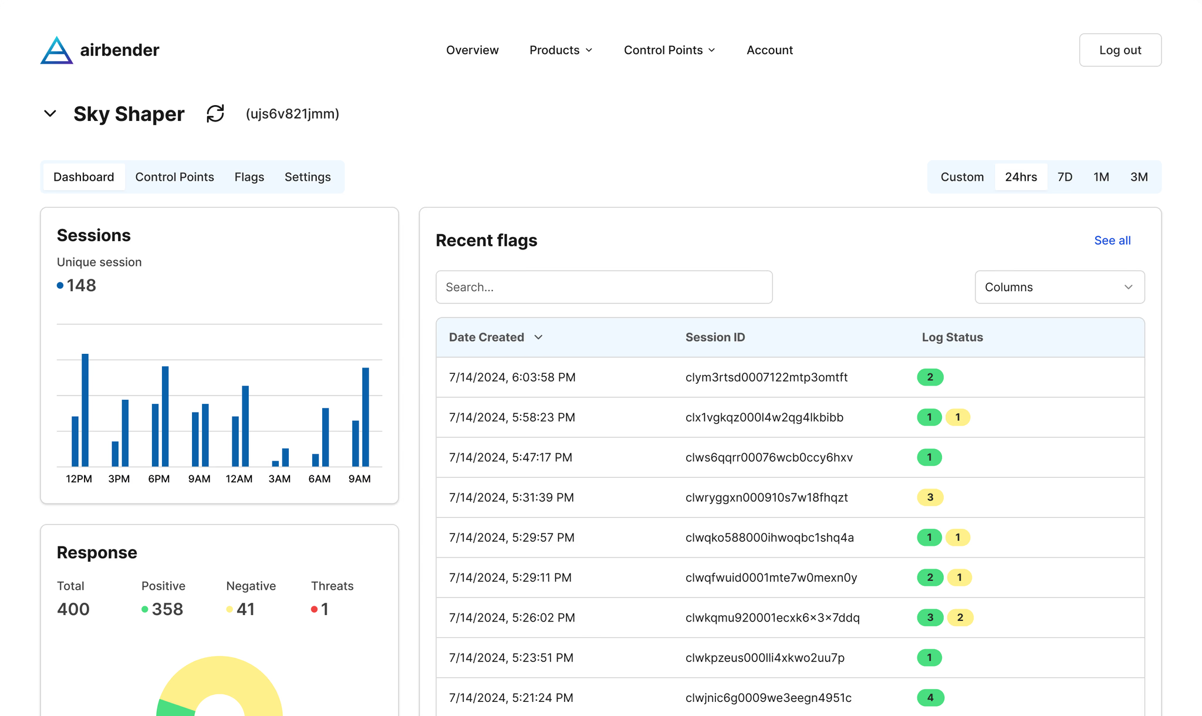
Task: Choose the Custom time range option
Action: pos(962,177)
